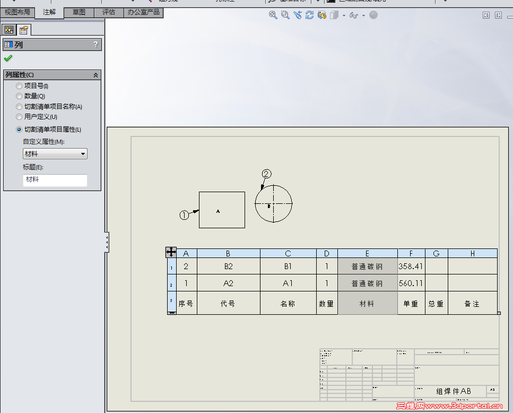This screenshot has width=513, height=413.
Task: Click the gray sphere appearance icon
Action: coord(373,15)
